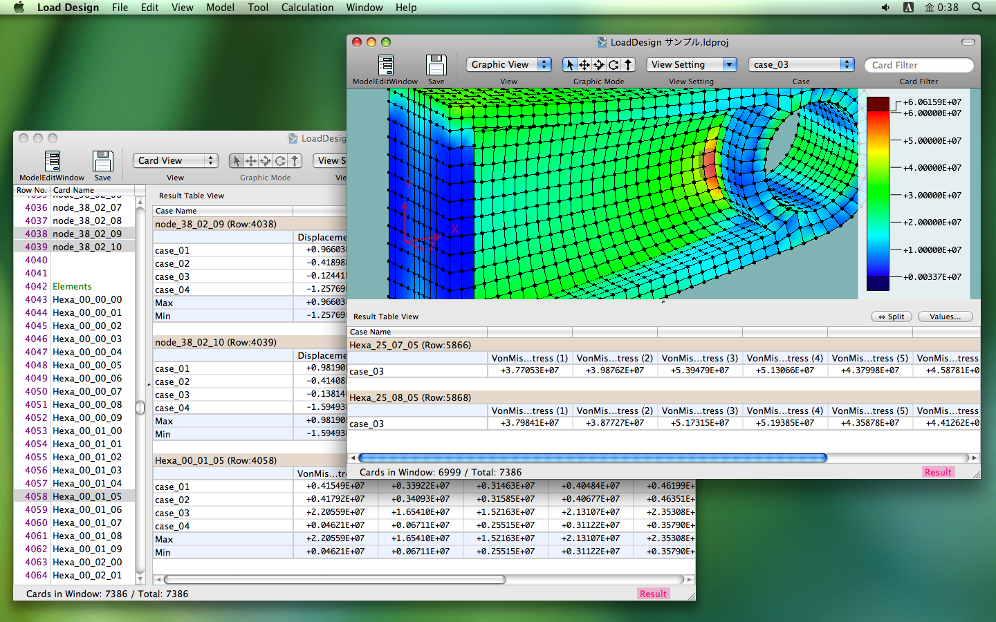Click the volume icon in the menu bar
Screen dimensions: 996x622
pos(885,8)
